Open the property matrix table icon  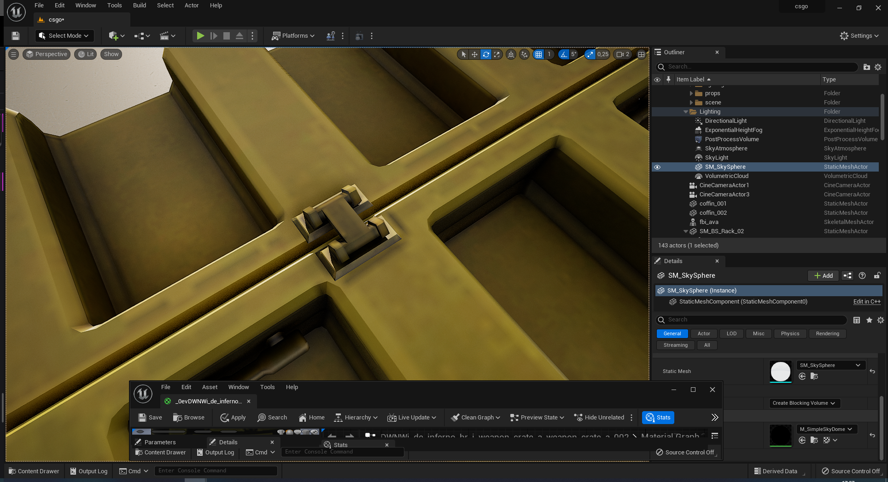857,320
